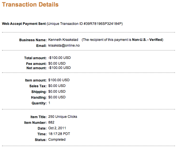
Task: Click the Business Name label
Action: click(33, 40)
